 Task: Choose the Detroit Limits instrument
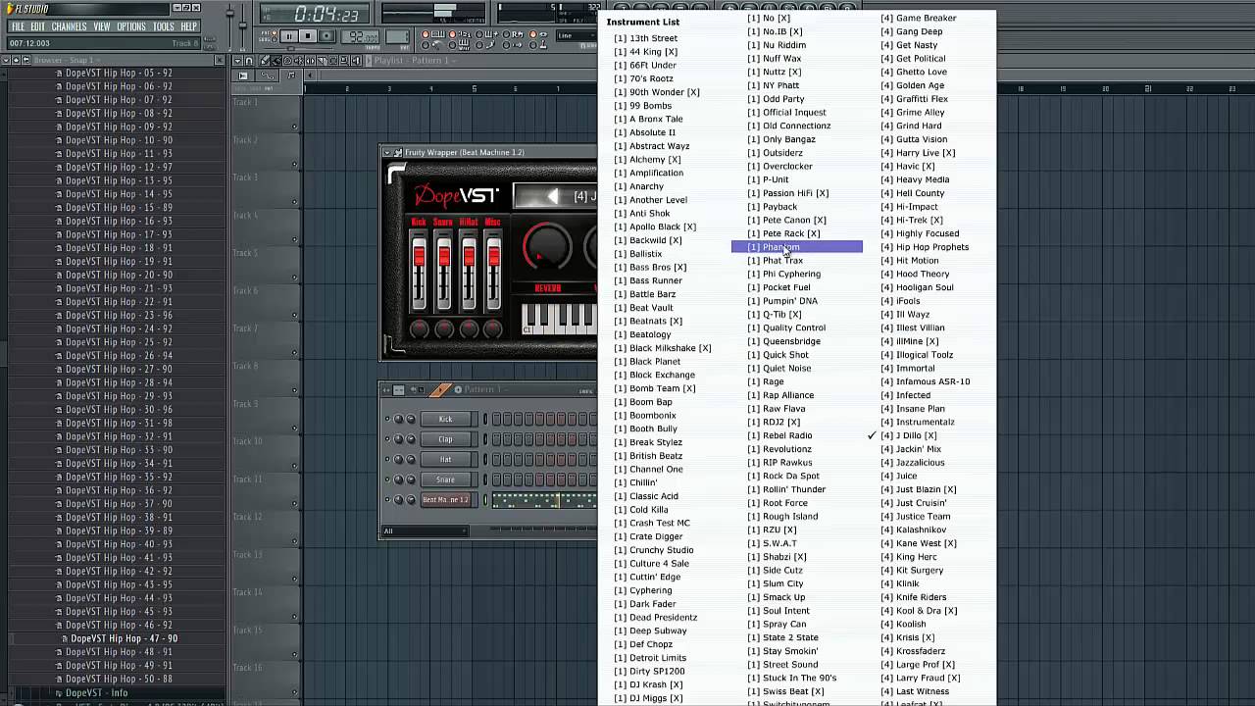pyautogui.click(x=650, y=658)
